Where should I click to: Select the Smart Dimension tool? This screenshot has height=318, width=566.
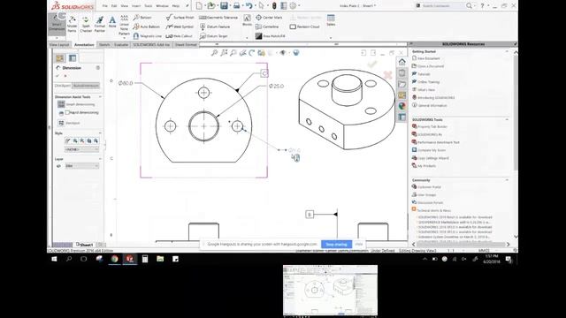pyautogui.click(x=57, y=24)
